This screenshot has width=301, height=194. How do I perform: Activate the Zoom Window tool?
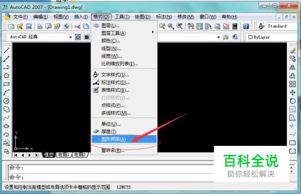point(171,26)
